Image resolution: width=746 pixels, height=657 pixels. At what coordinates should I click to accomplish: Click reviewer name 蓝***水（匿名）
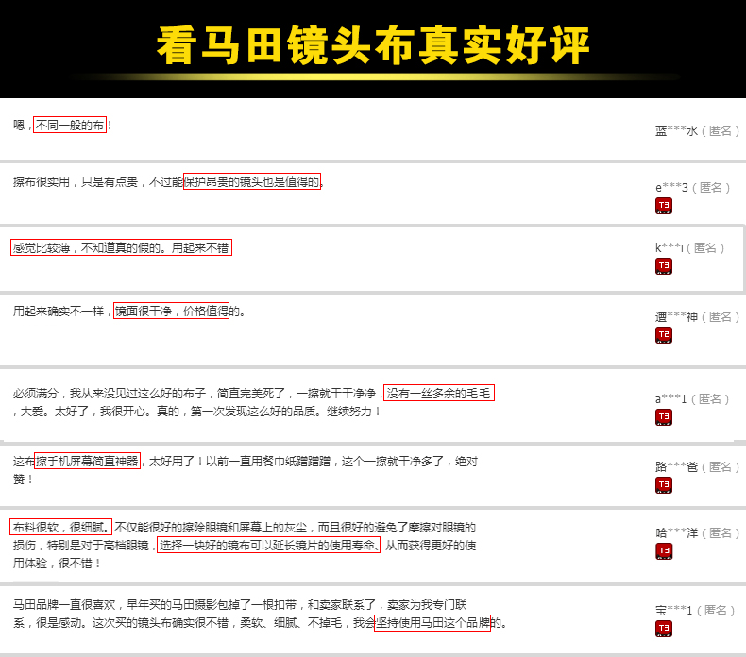[x=697, y=131]
